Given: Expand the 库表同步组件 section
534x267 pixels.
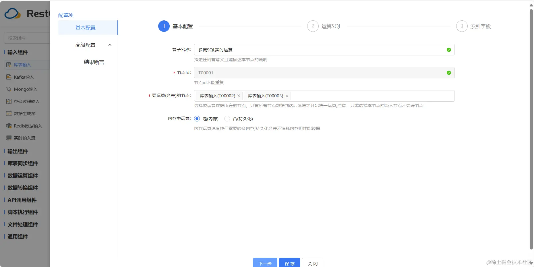Looking at the screenshot, I should coord(22,163).
